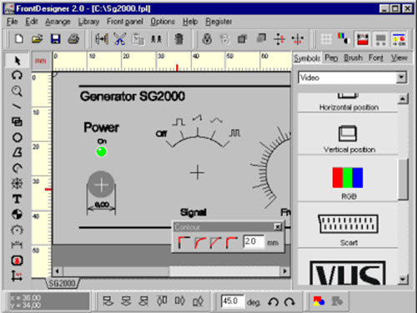The width and height of the screenshot is (417, 313).
Task: Select the rotate tool in left toolbox
Action: (x=17, y=75)
